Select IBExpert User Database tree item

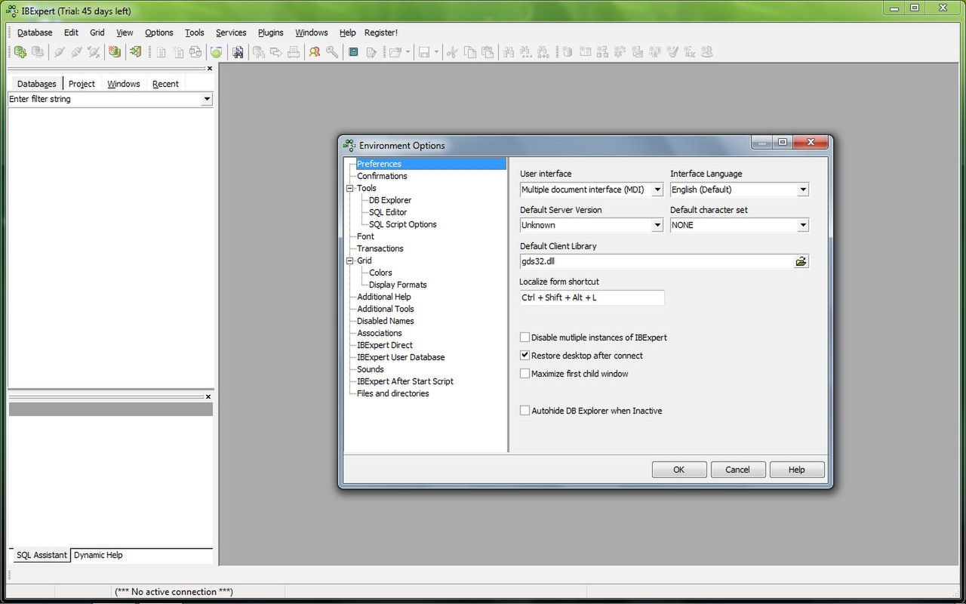point(401,357)
